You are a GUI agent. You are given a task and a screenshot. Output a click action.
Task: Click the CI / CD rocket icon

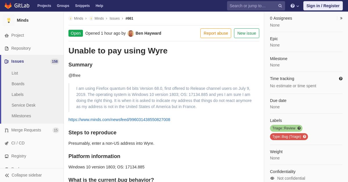[7, 143]
